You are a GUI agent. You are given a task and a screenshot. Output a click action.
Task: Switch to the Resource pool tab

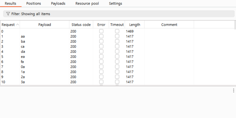tap(87, 4)
